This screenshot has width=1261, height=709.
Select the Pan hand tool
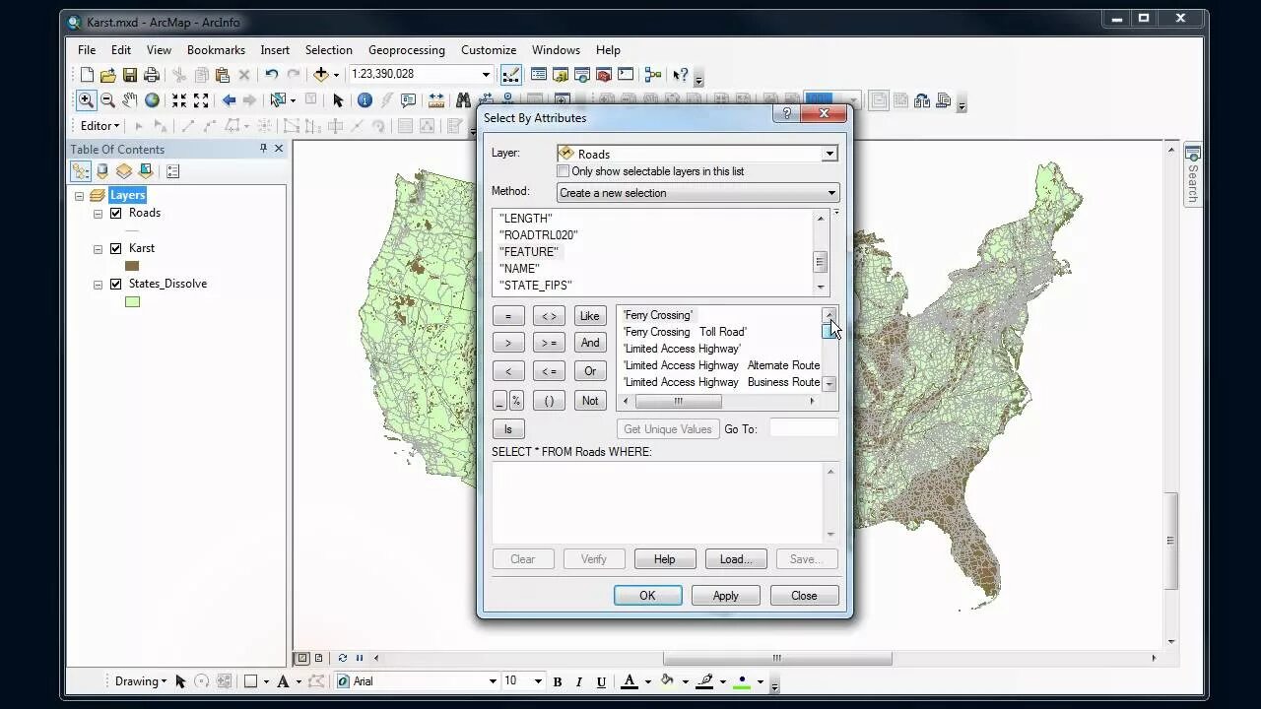coord(130,100)
